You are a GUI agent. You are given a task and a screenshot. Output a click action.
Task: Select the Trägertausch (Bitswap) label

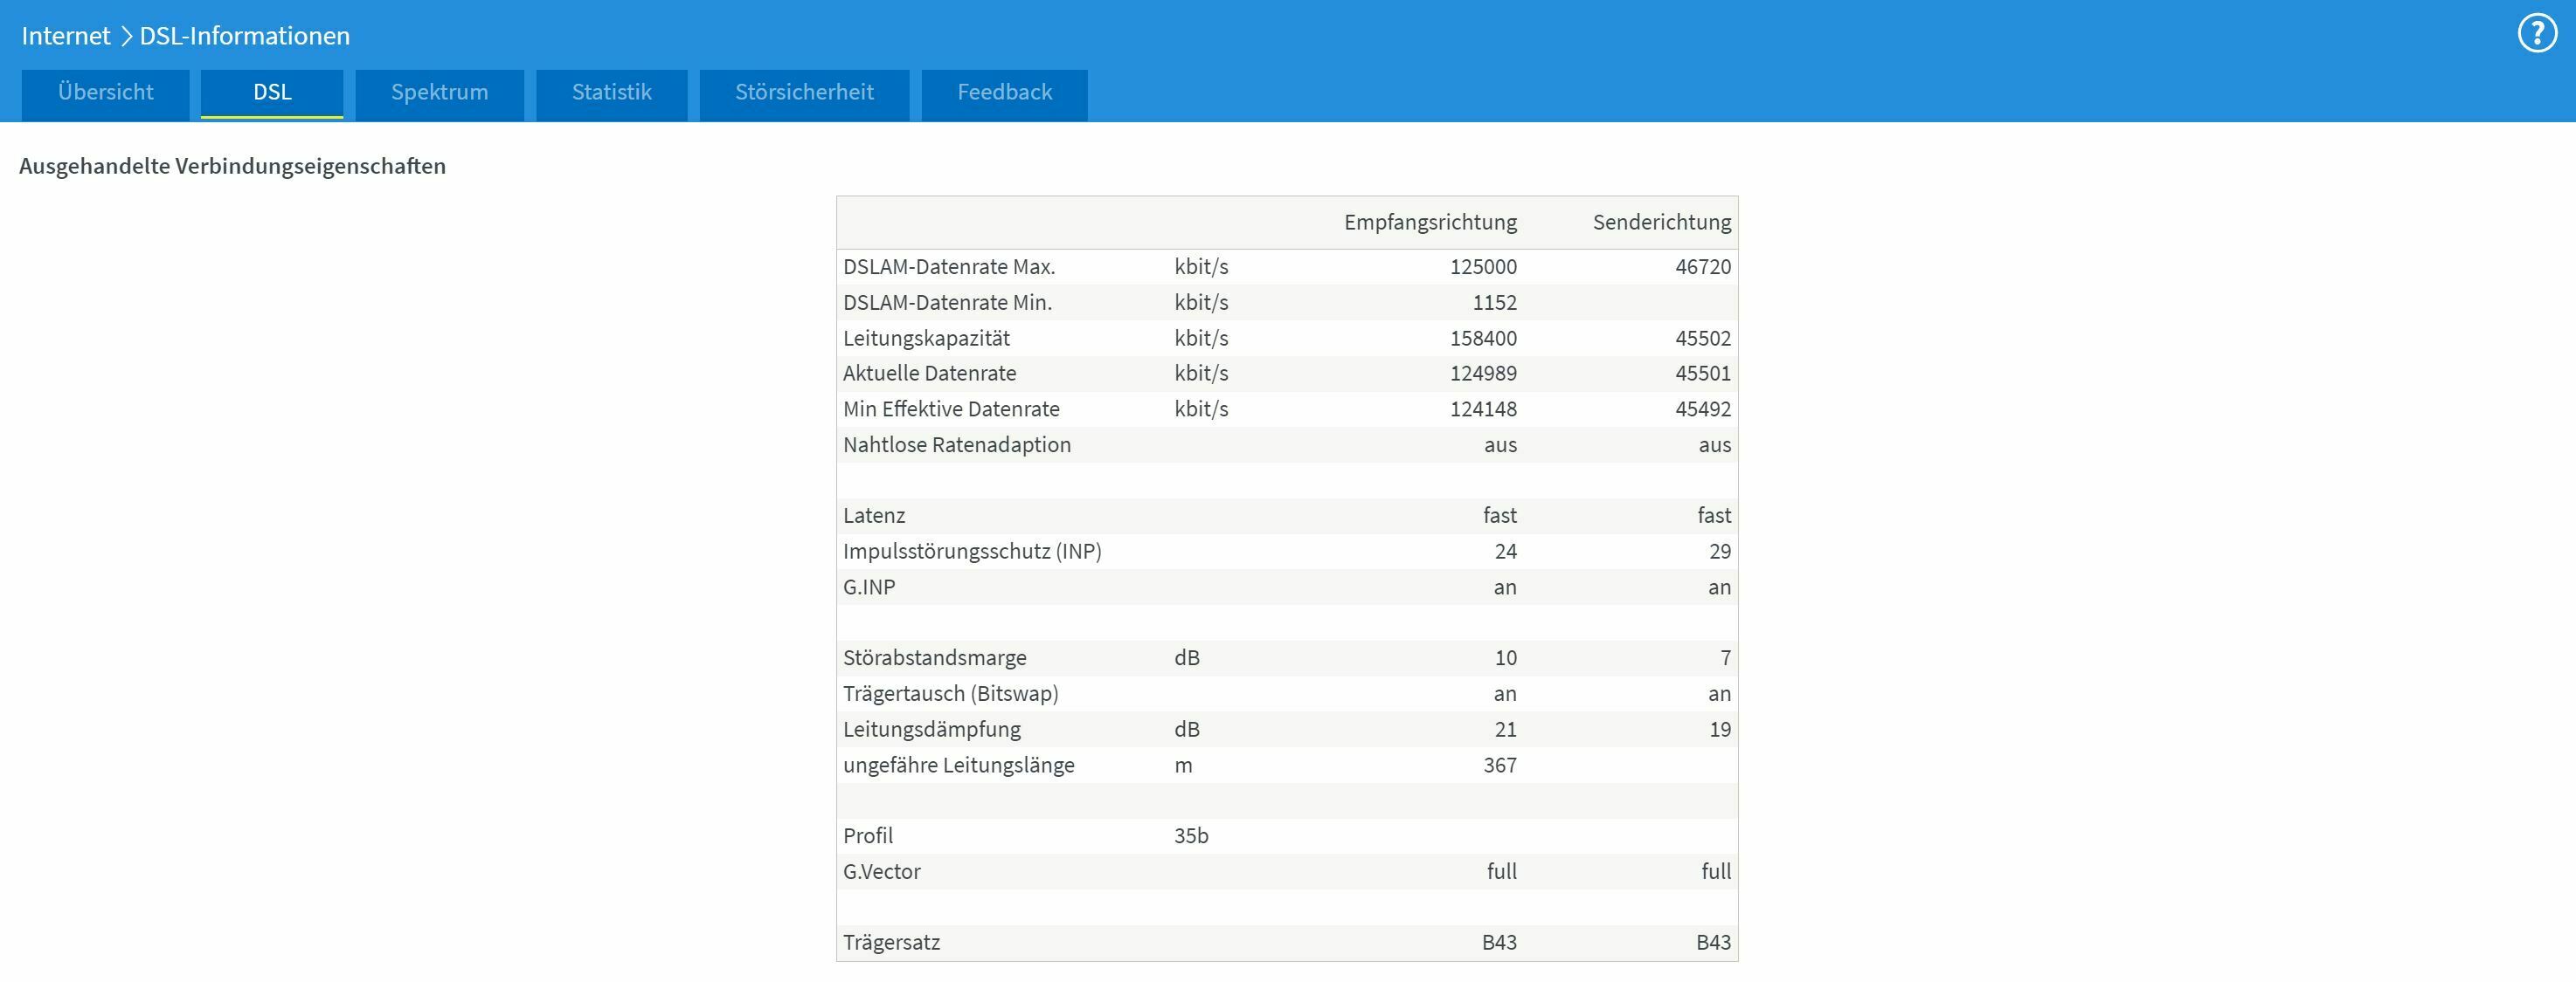click(951, 694)
